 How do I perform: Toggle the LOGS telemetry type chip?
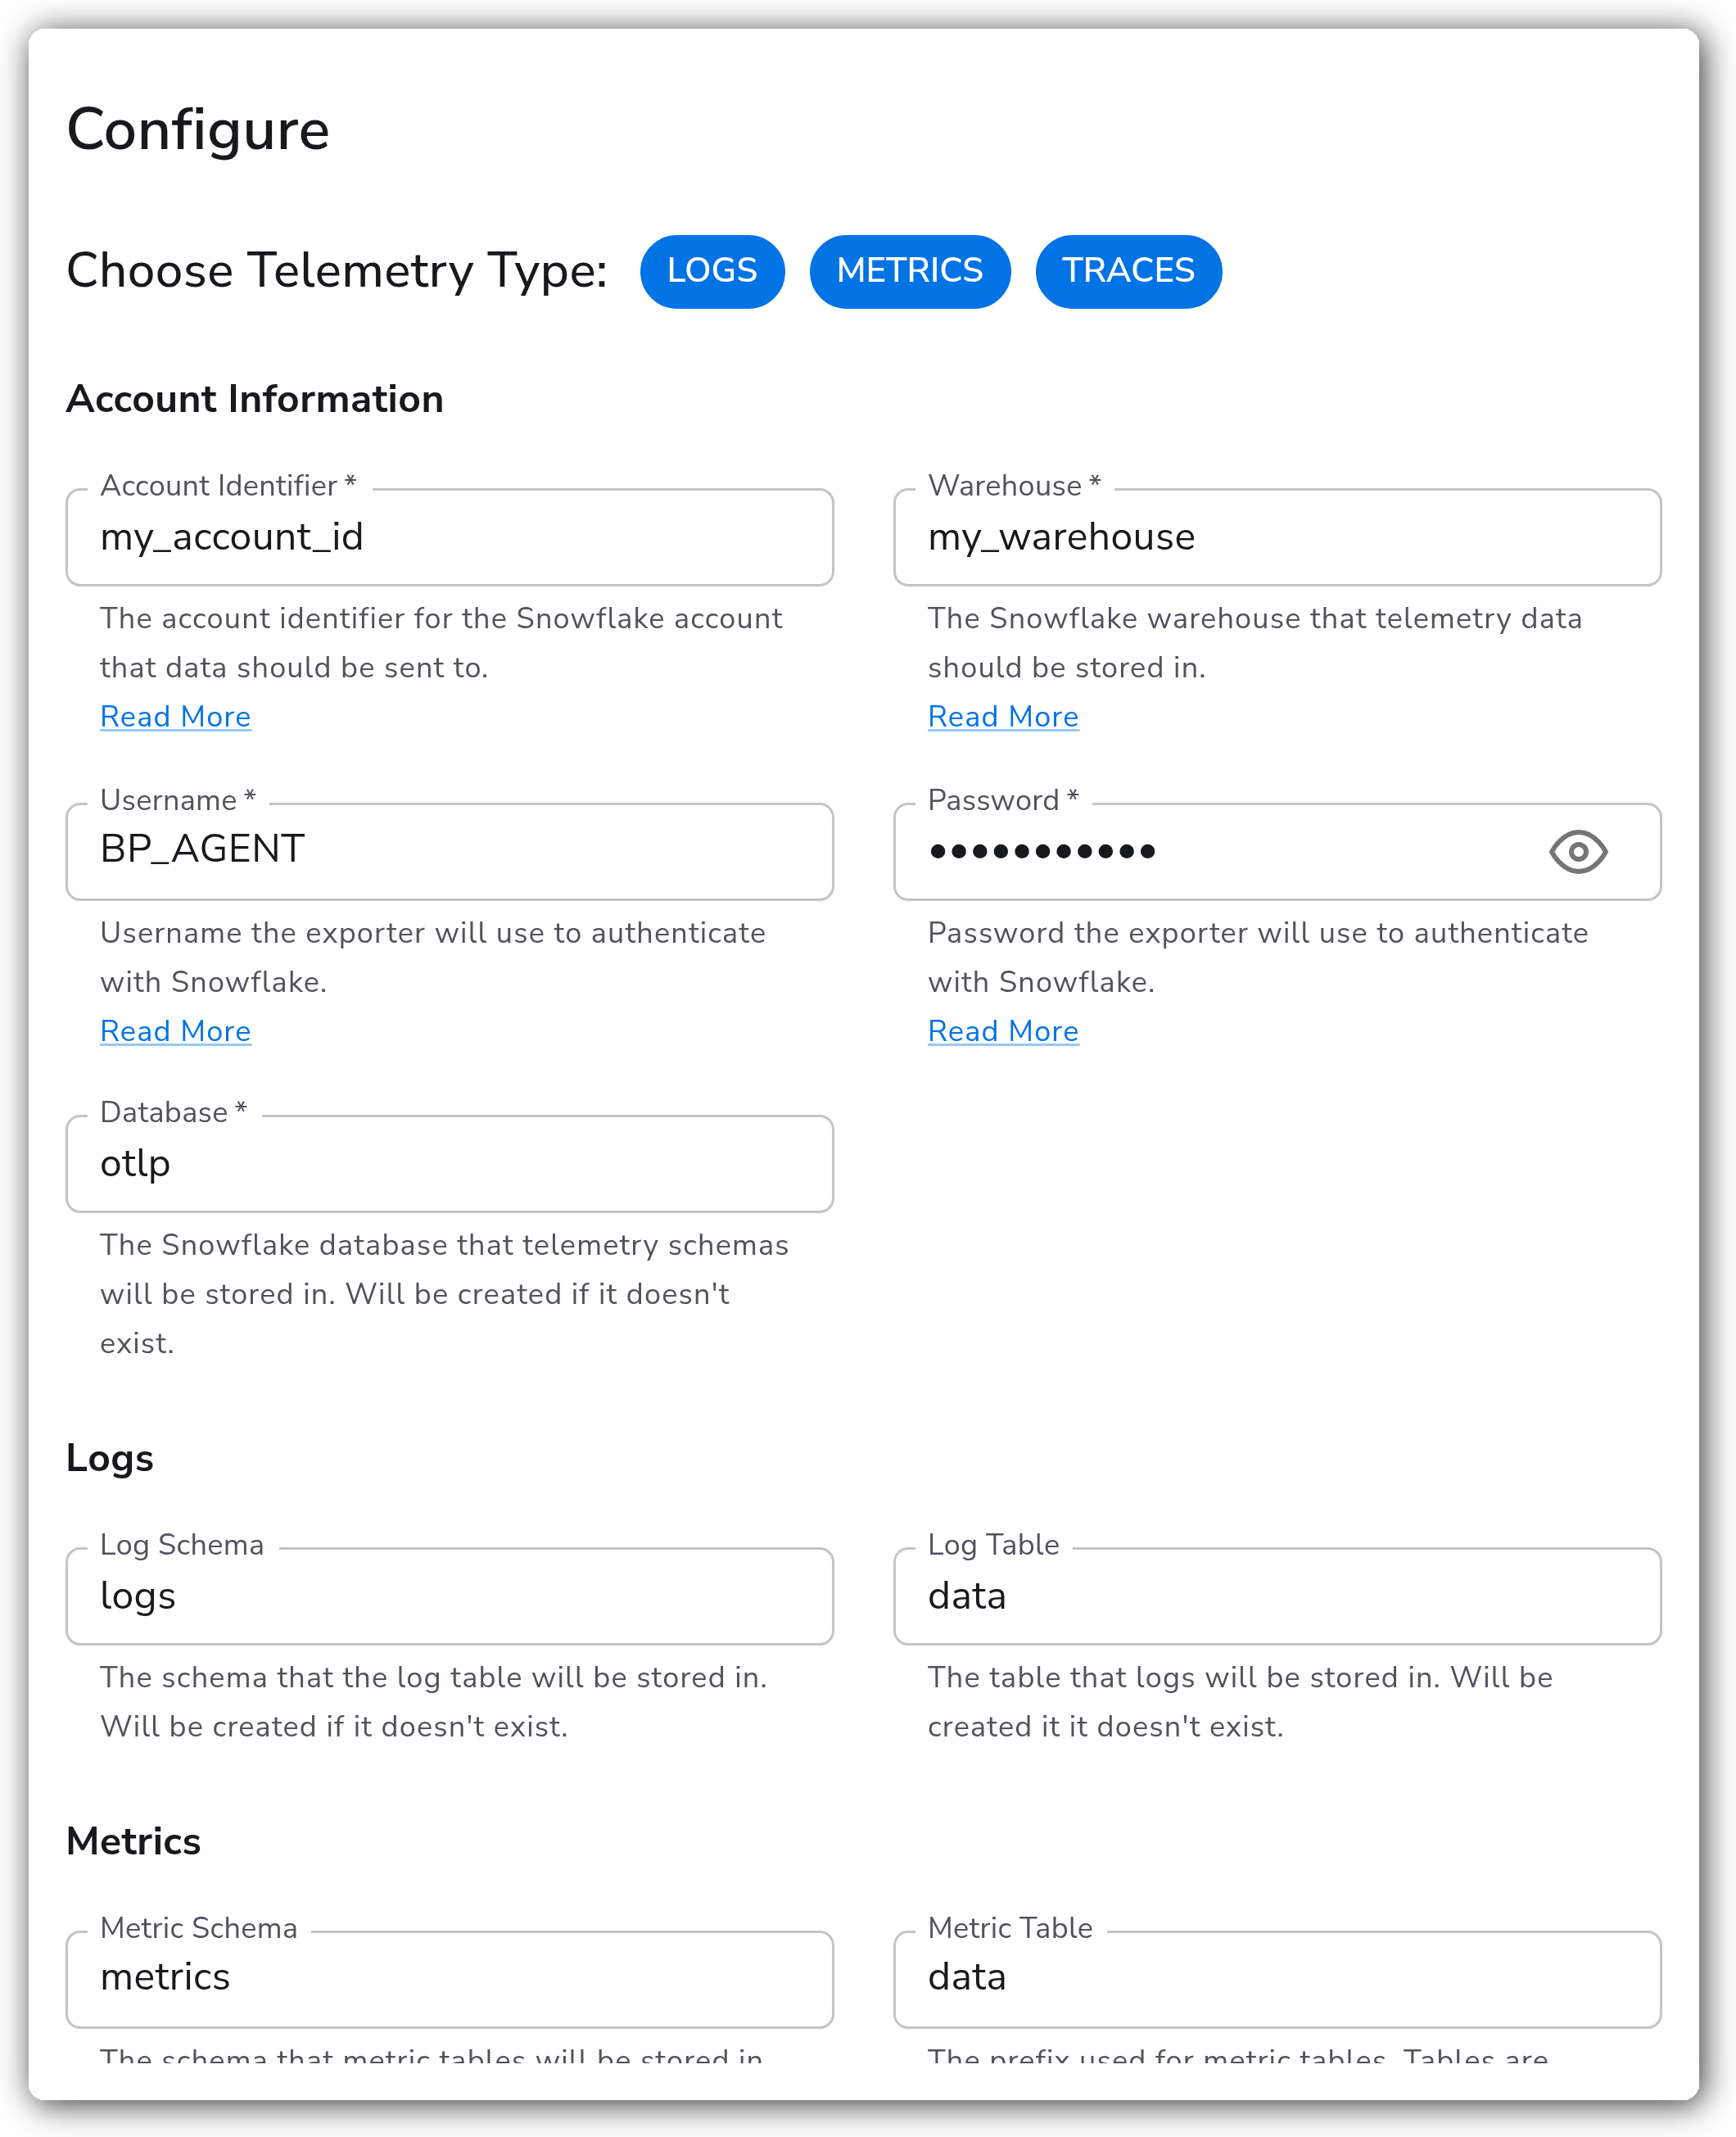[712, 271]
